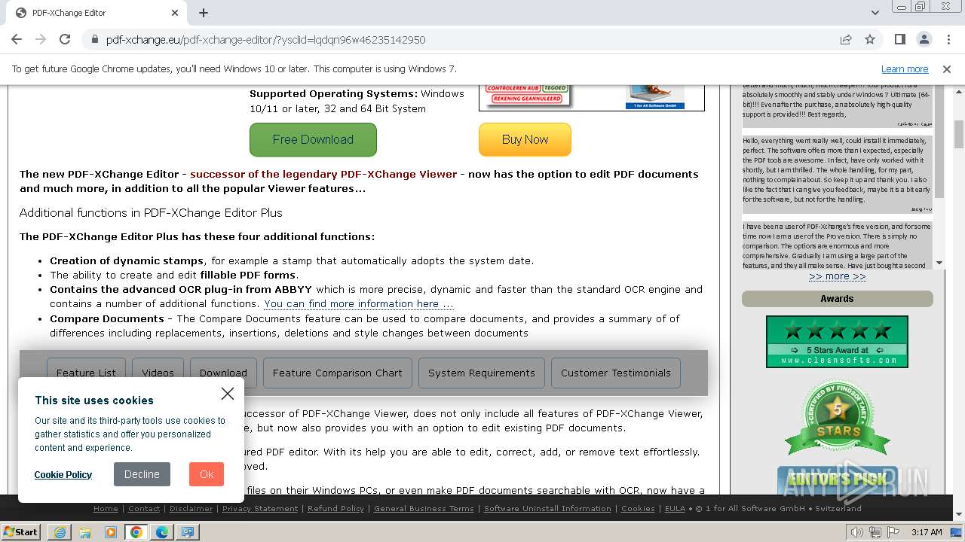The height and width of the screenshot is (542, 965).
Task: Open a new browser tab
Action: tap(204, 13)
